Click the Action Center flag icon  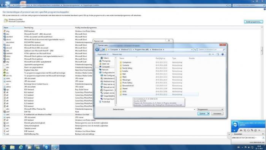245,147
